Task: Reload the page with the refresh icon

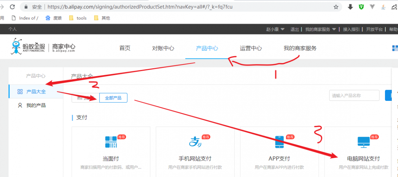Action: [12, 7]
